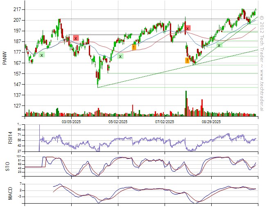Click the 08/29/2025 date label

point(211,122)
